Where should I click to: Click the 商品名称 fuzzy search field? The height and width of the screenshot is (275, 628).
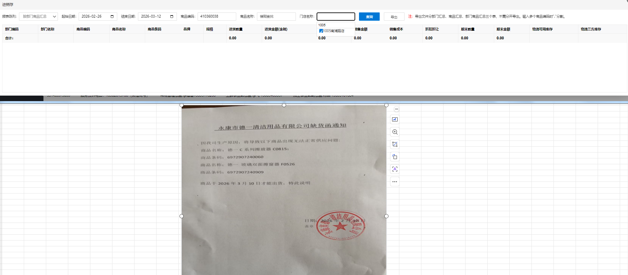pyautogui.click(x=276, y=17)
